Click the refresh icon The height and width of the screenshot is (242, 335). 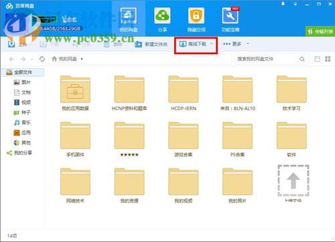(42, 59)
